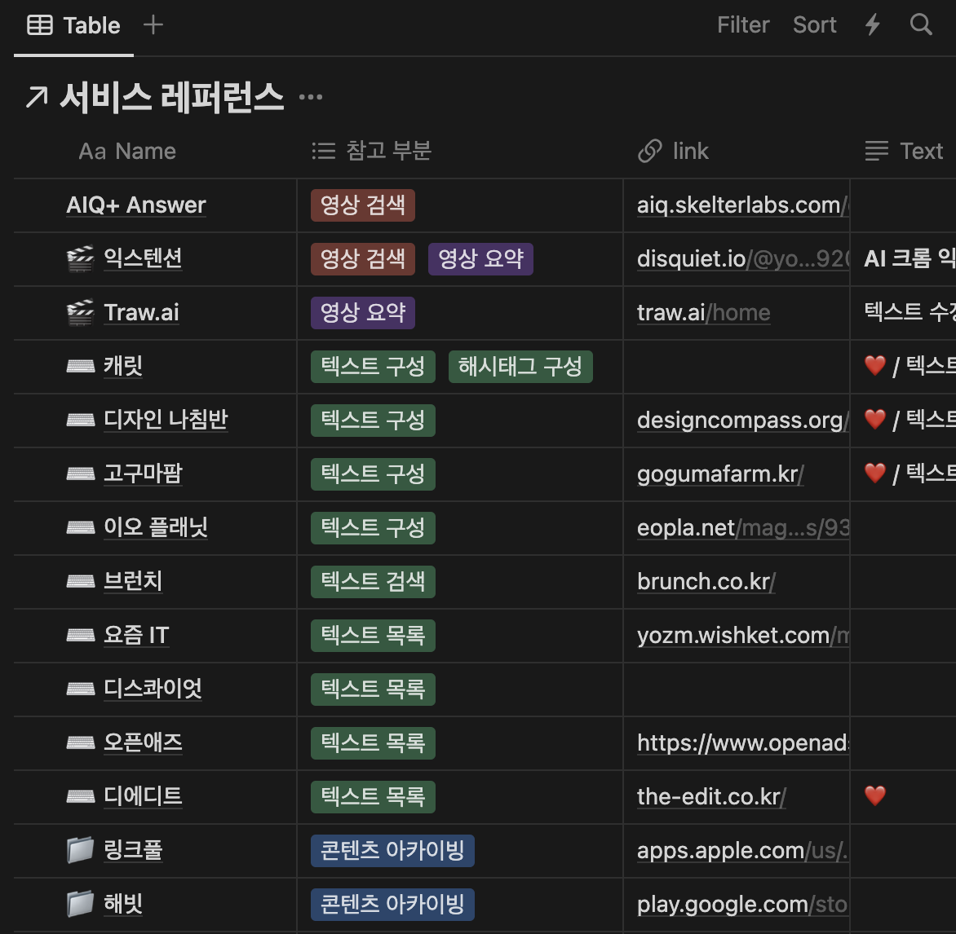
Task: Open the three-dot menu beside database title
Action: [311, 97]
